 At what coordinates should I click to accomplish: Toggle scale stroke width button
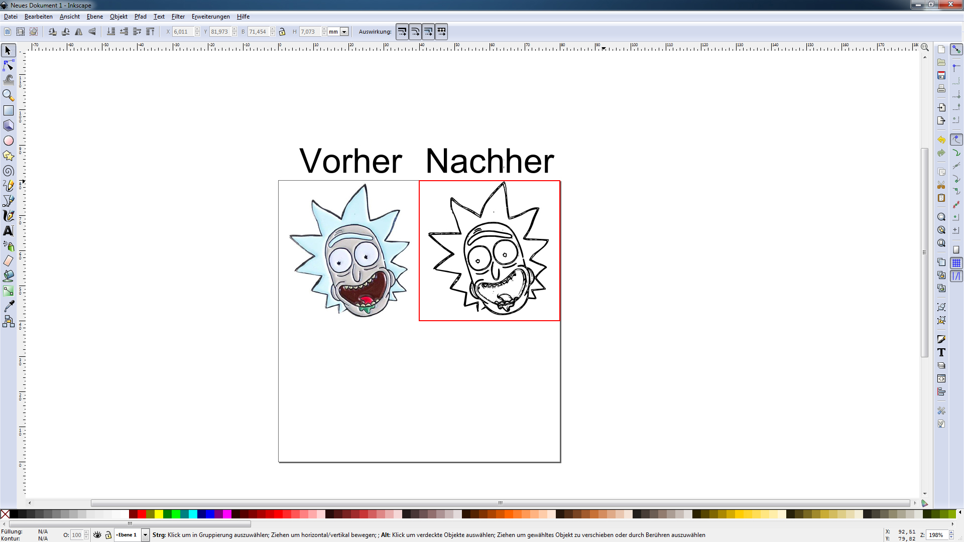click(x=402, y=32)
